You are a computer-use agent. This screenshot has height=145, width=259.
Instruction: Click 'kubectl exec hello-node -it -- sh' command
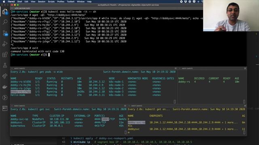pyautogui.click(x=72, y=12)
